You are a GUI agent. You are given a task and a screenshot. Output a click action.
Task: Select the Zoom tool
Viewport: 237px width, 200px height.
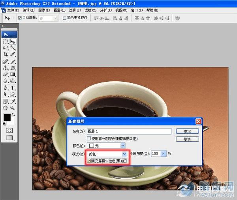tap(13, 108)
